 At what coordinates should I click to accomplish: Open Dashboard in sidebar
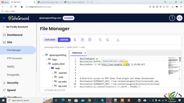pyautogui.click(x=15, y=35)
